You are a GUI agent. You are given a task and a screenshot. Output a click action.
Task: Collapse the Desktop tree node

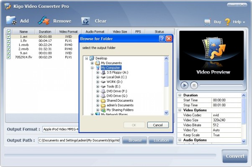[87, 58]
